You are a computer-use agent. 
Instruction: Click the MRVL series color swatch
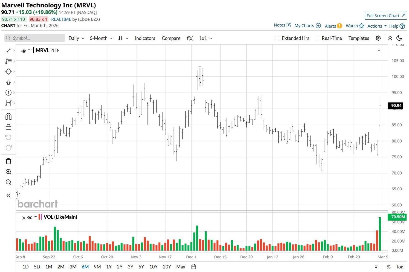tap(33, 50)
